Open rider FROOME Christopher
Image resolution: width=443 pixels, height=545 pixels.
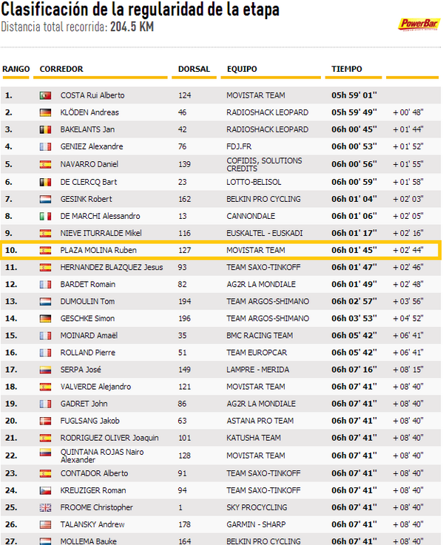[x=97, y=507]
